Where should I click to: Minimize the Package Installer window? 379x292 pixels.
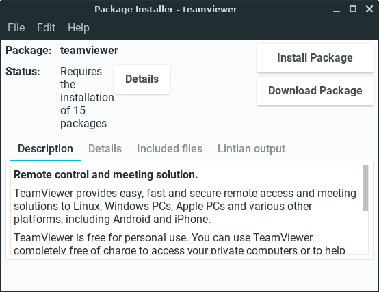(337, 10)
